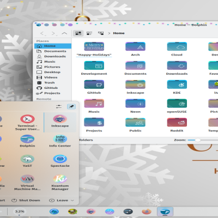Toggle the launcher pin button
218x218 pixels.
click(71, 107)
